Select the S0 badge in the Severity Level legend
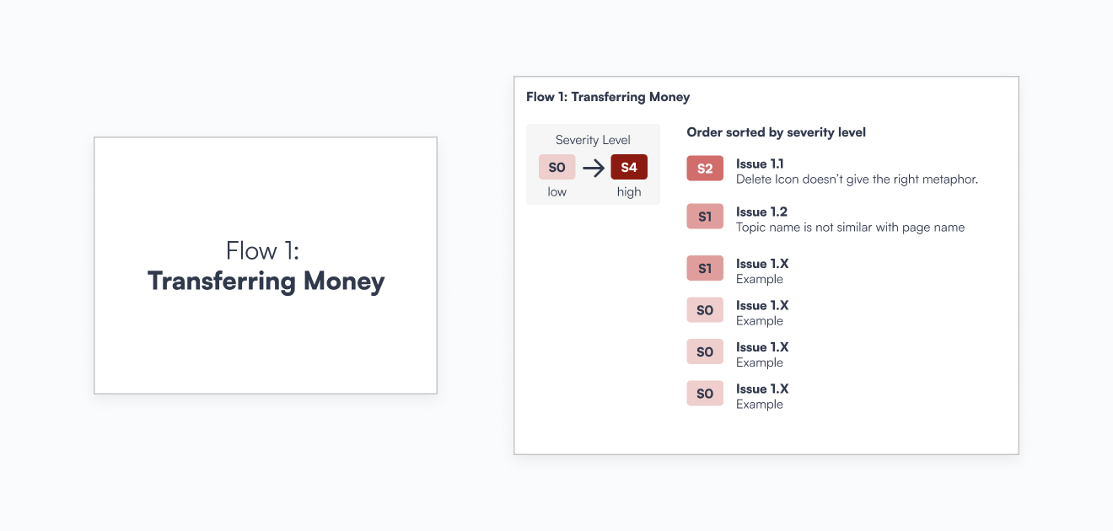Image resolution: width=1113 pixels, height=531 pixels. [x=556, y=168]
